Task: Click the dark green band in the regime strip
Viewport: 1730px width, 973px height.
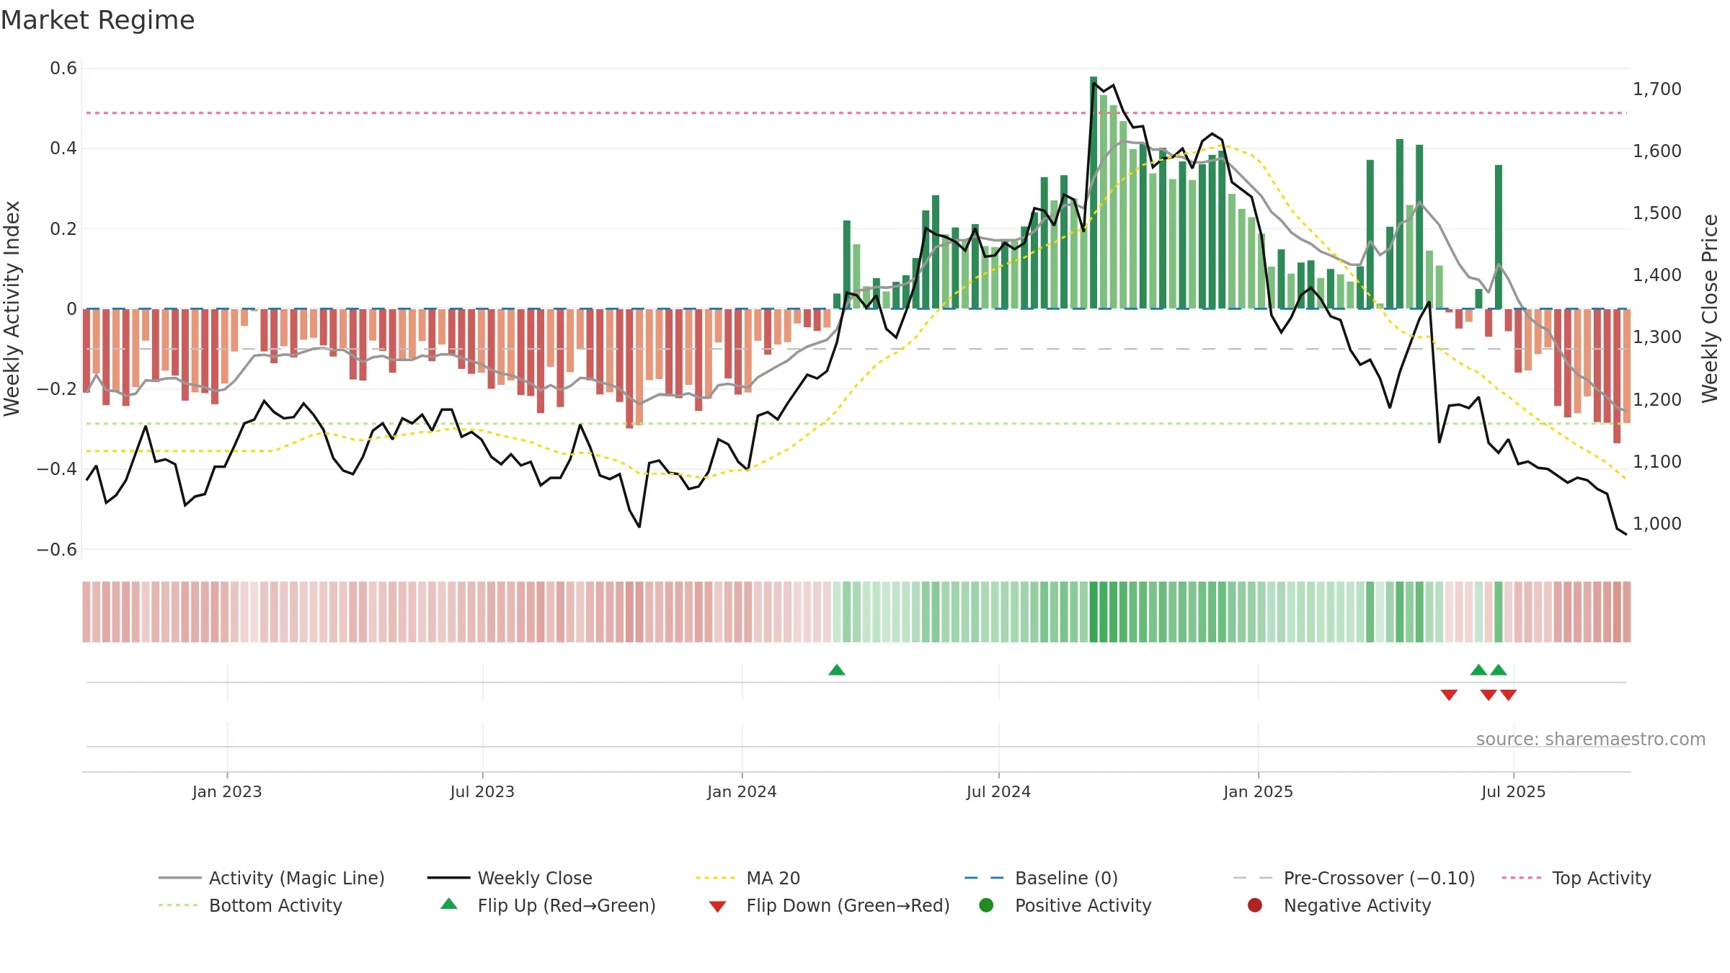Action: pyautogui.click(x=1094, y=612)
